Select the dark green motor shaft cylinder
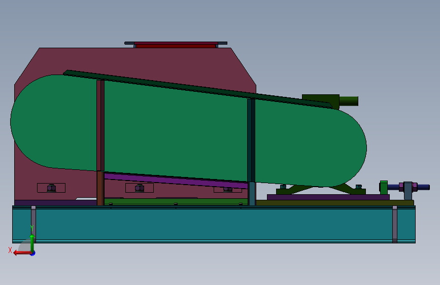The width and height of the screenshot is (440, 285). pyautogui.click(x=349, y=101)
